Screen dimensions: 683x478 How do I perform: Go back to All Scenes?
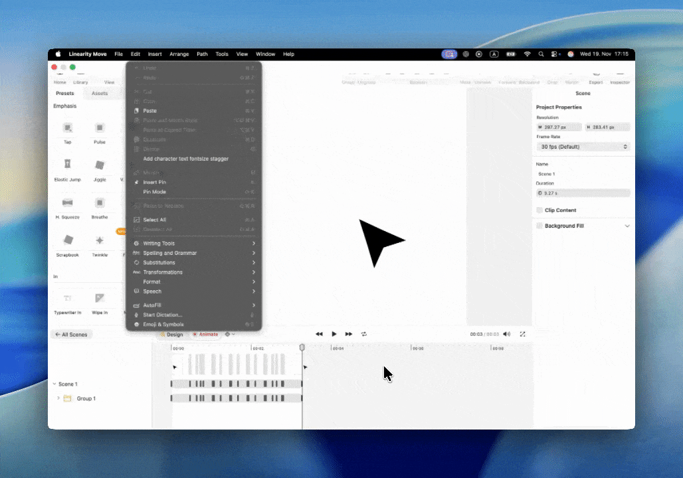[71, 335]
